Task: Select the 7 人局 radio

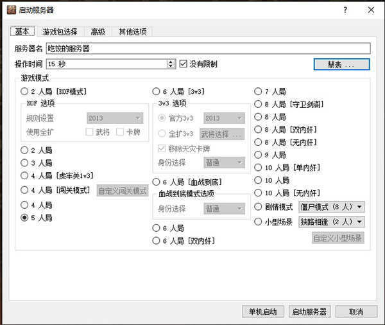Action: pos(270,91)
